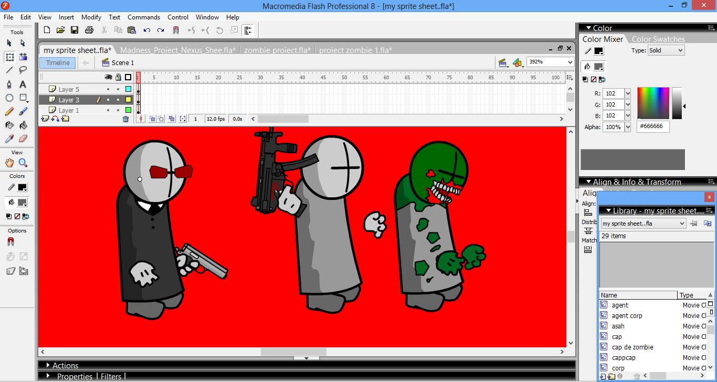The height and width of the screenshot is (382, 717).
Task: Open the Modify menu
Action: coord(91,17)
